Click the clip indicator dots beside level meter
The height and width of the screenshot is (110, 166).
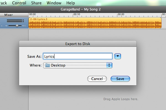click(x=23, y=21)
